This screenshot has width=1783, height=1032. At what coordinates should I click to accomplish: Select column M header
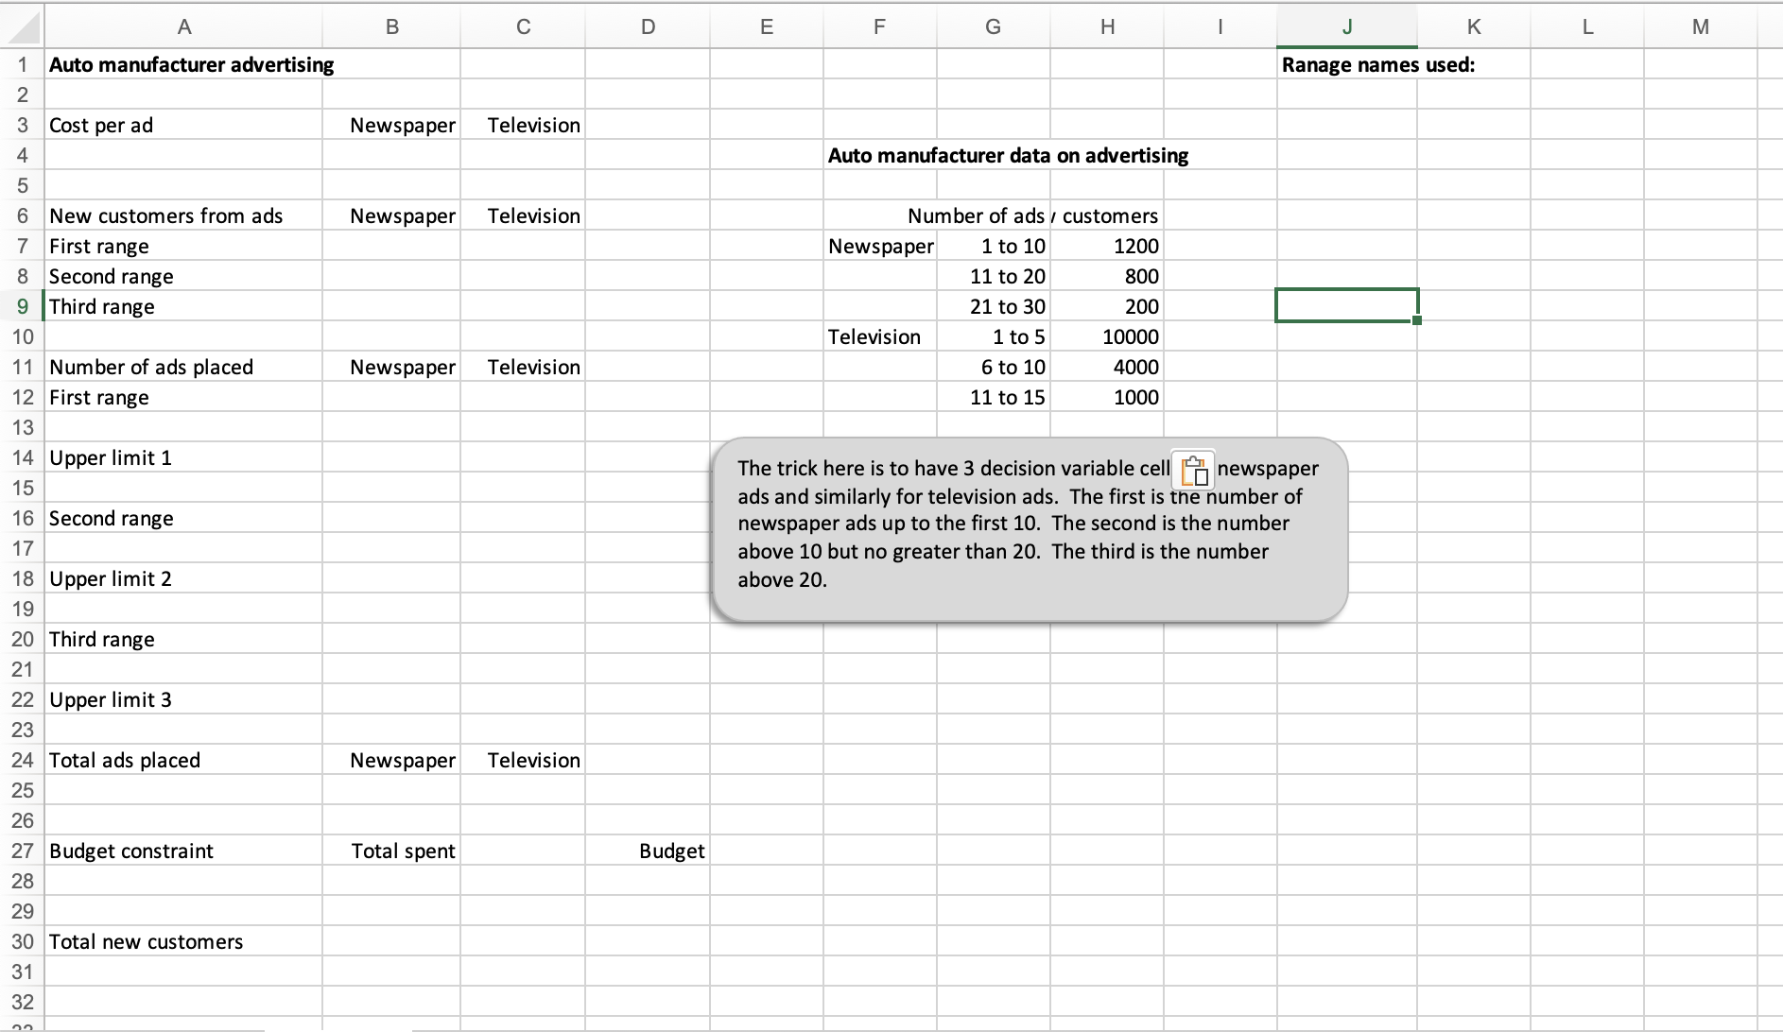[x=1701, y=26]
